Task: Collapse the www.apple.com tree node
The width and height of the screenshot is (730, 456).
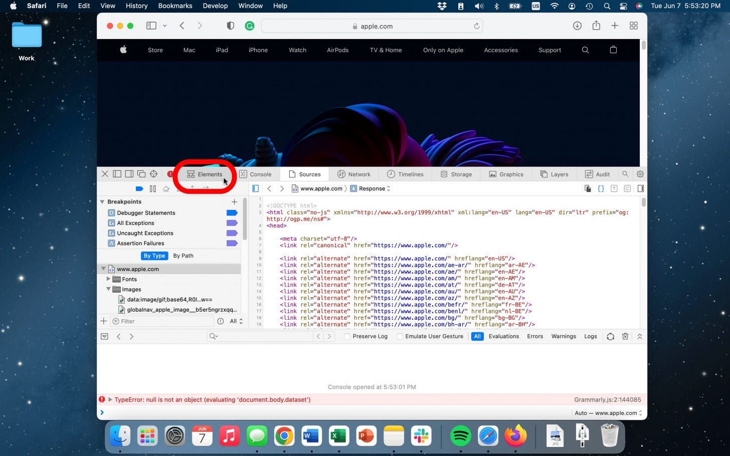Action: point(103,269)
